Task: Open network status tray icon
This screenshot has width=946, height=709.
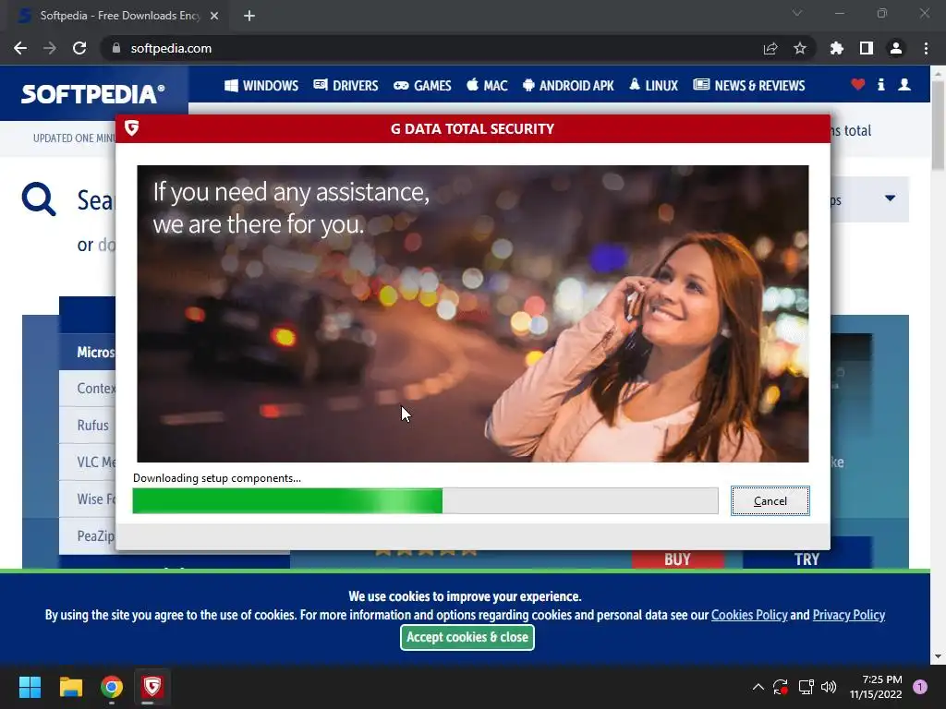Action: pyautogui.click(x=806, y=687)
